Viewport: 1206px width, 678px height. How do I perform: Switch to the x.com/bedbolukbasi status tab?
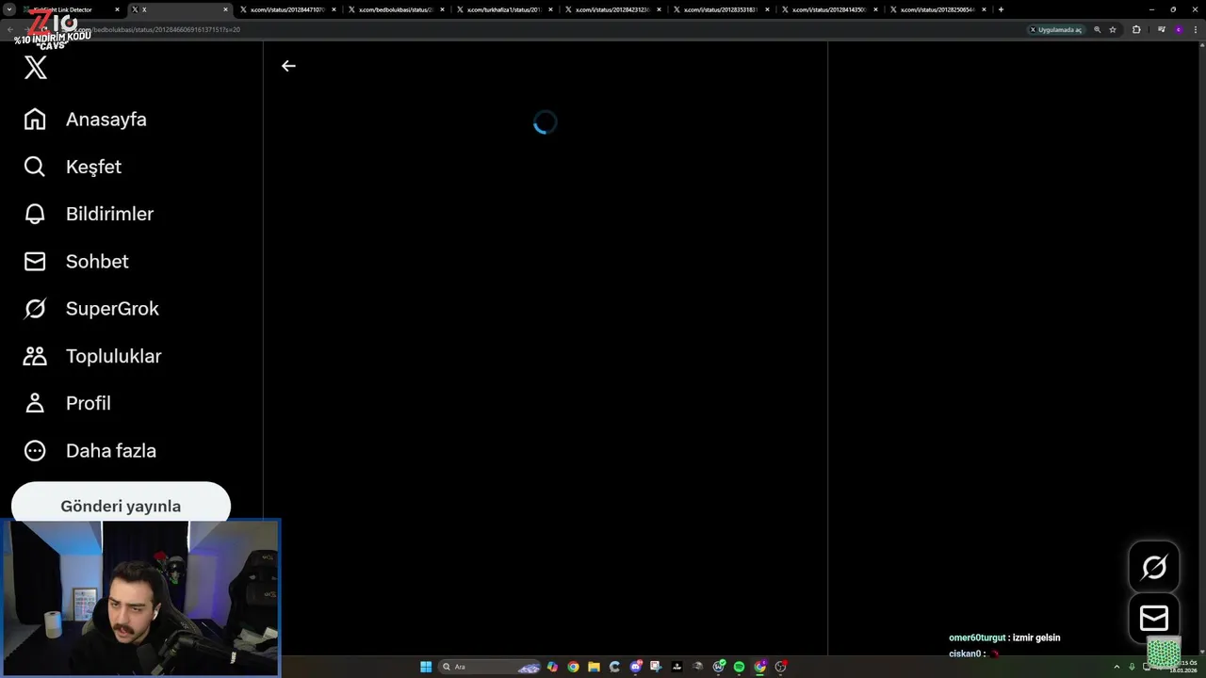[397, 9]
